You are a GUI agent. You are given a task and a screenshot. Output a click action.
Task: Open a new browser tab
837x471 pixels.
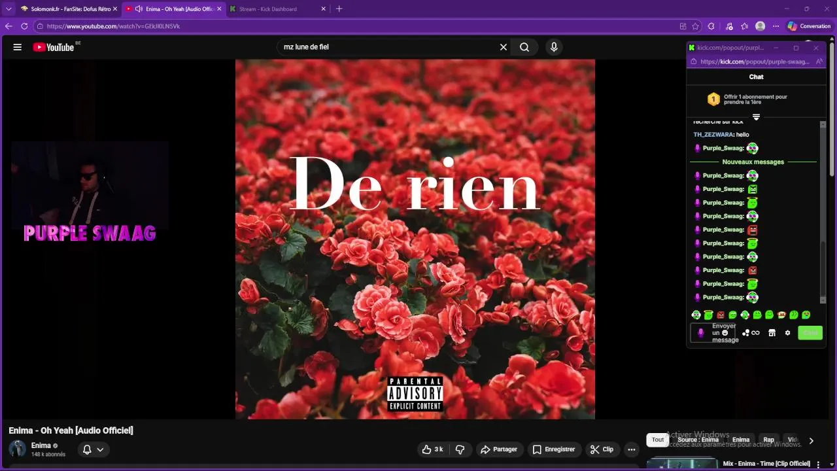tap(339, 9)
